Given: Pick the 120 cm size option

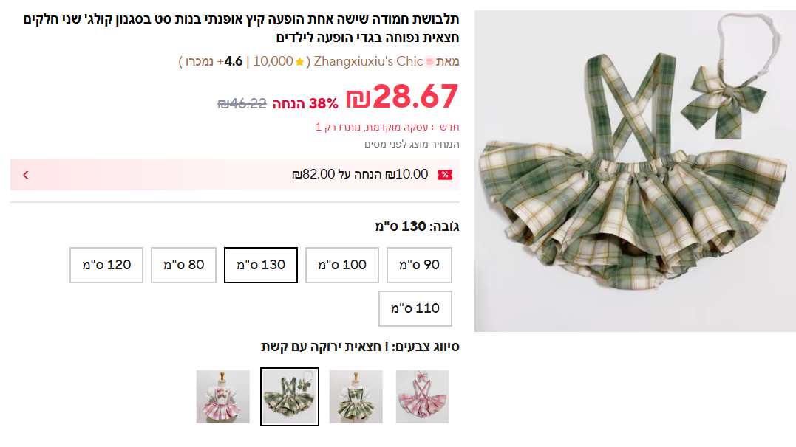Looking at the screenshot, I should [x=106, y=265].
